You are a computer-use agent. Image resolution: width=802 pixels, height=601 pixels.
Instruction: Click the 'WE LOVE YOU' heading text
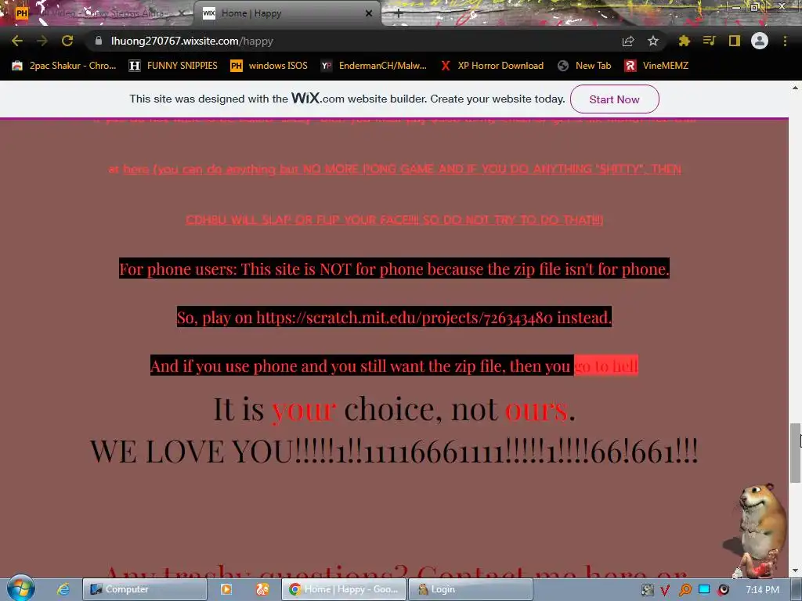point(394,452)
